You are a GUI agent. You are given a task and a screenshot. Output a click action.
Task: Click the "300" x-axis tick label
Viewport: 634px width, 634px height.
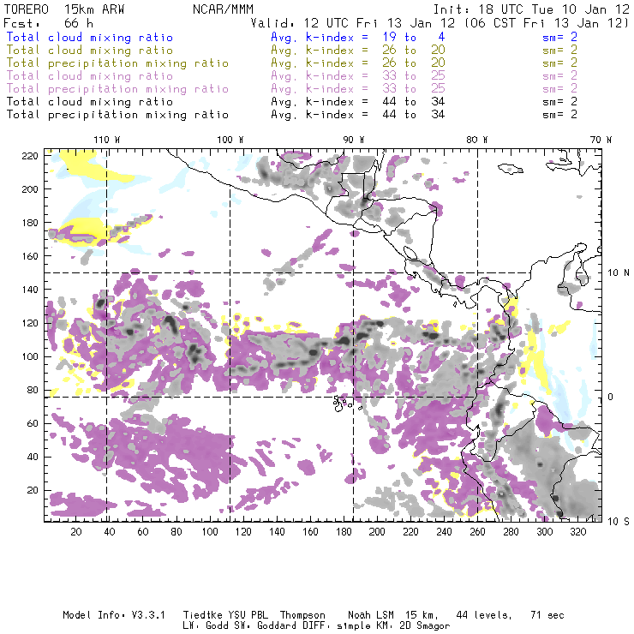click(x=544, y=532)
